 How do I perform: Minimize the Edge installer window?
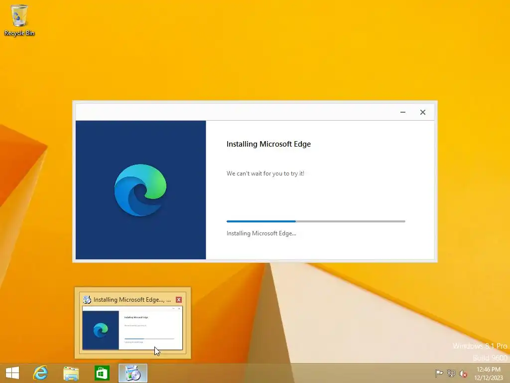(x=402, y=112)
